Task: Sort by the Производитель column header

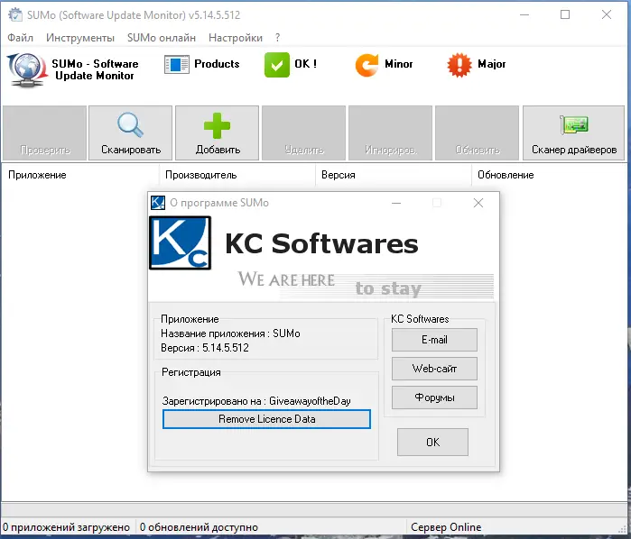Action: point(237,175)
